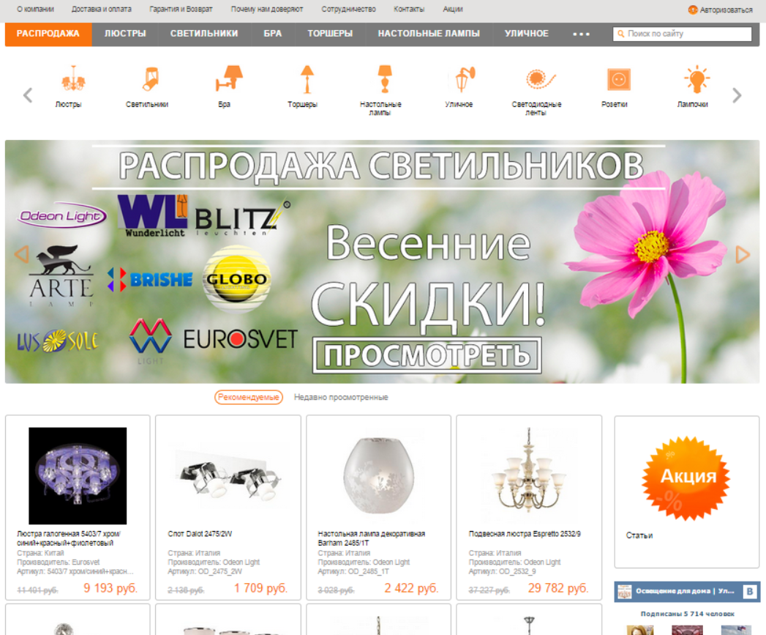Image resolution: width=766 pixels, height=635 pixels.
Task: Open the Гарантия и Возврат link
Action: (x=181, y=10)
